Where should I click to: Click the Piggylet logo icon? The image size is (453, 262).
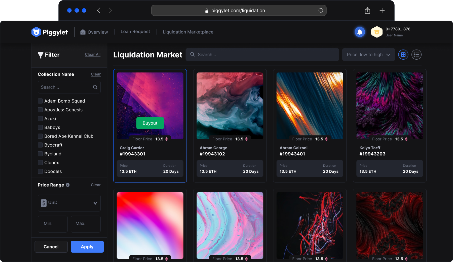point(36,32)
